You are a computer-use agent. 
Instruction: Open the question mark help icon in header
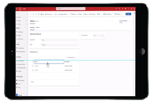(129, 9)
